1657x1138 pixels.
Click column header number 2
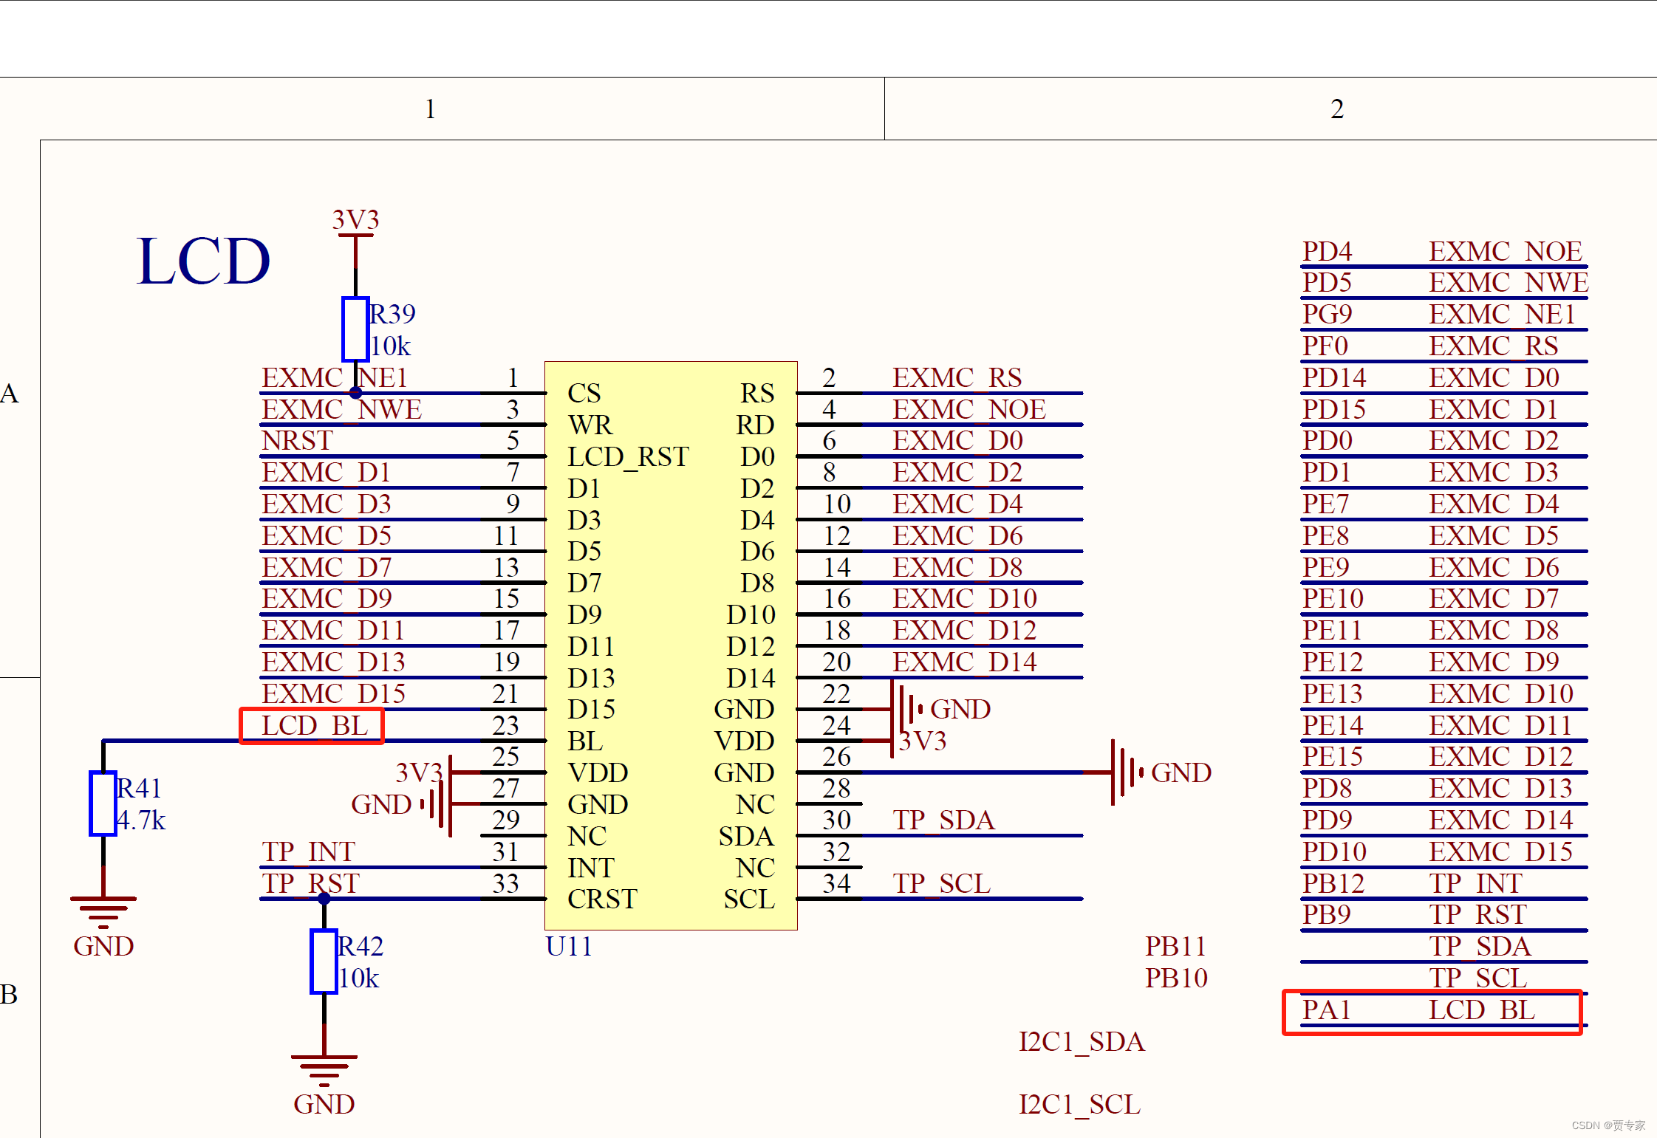(x=1336, y=109)
